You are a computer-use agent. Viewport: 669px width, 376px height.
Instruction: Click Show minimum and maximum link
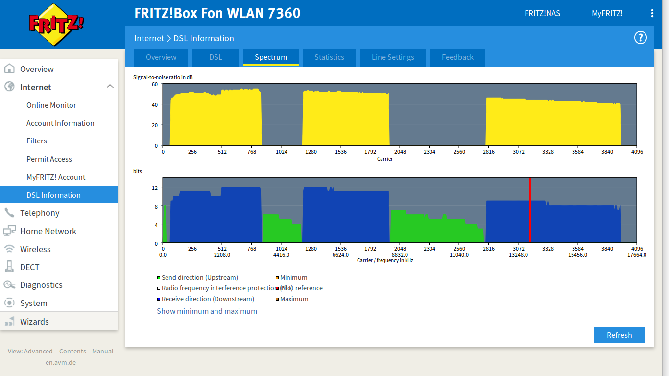[207, 311]
